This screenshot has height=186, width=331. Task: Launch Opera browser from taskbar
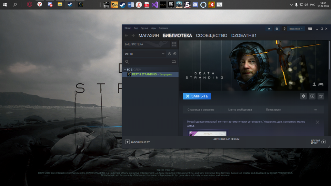pos(30,4)
